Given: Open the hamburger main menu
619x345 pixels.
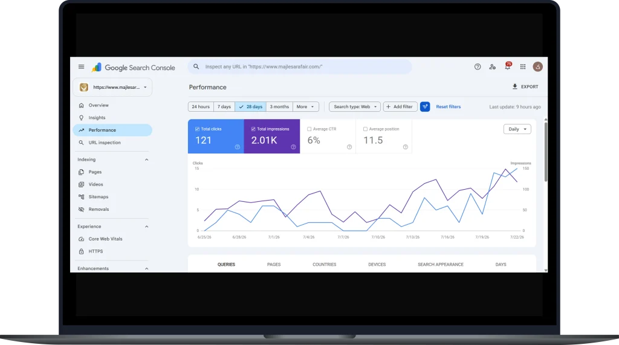Looking at the screenshot, I should [82, 66].
